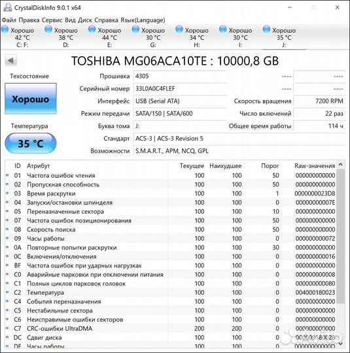The image size is (350, 353).
Task: Click the scroll down arrow of attribute list
Action: (x=341, y=343)
